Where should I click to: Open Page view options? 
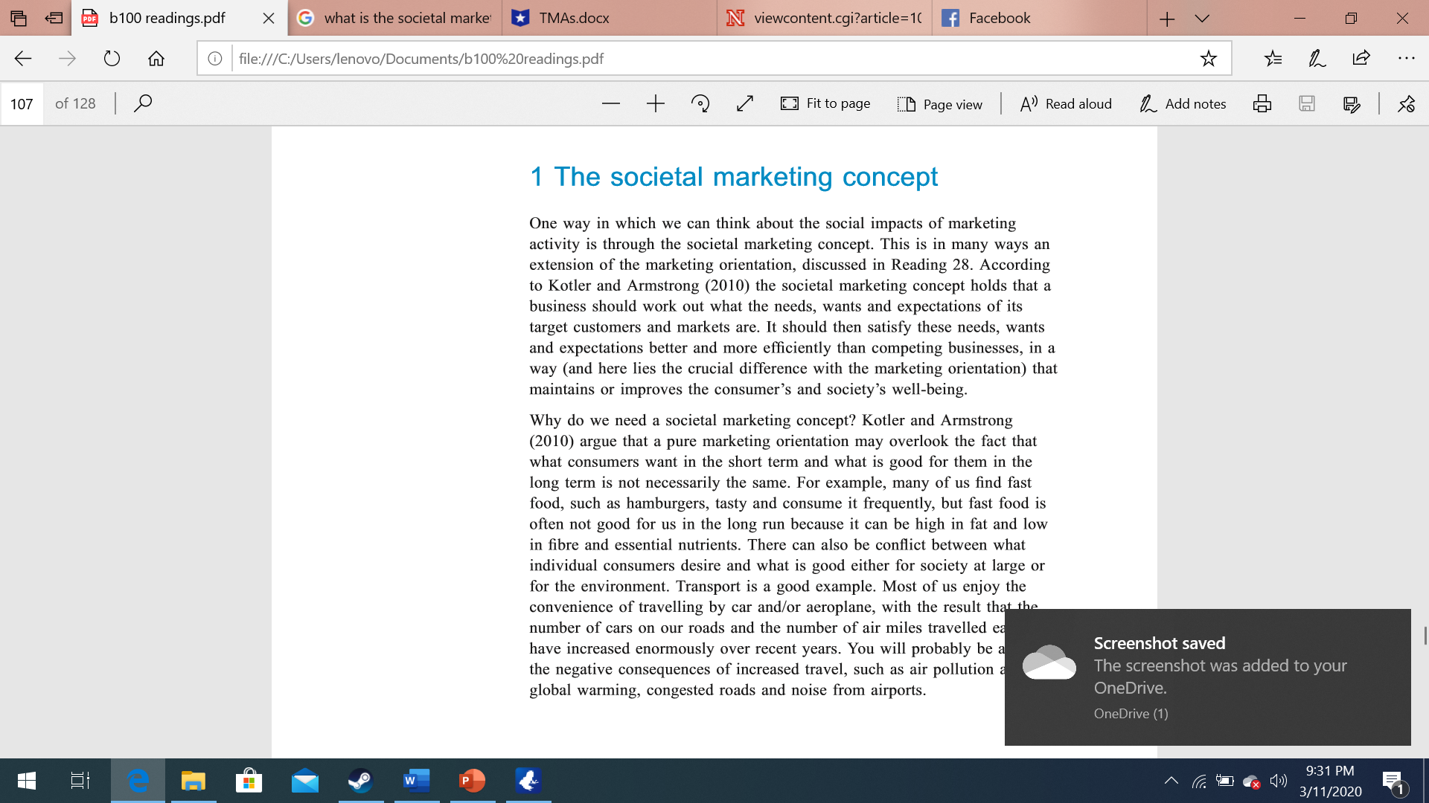940,104
